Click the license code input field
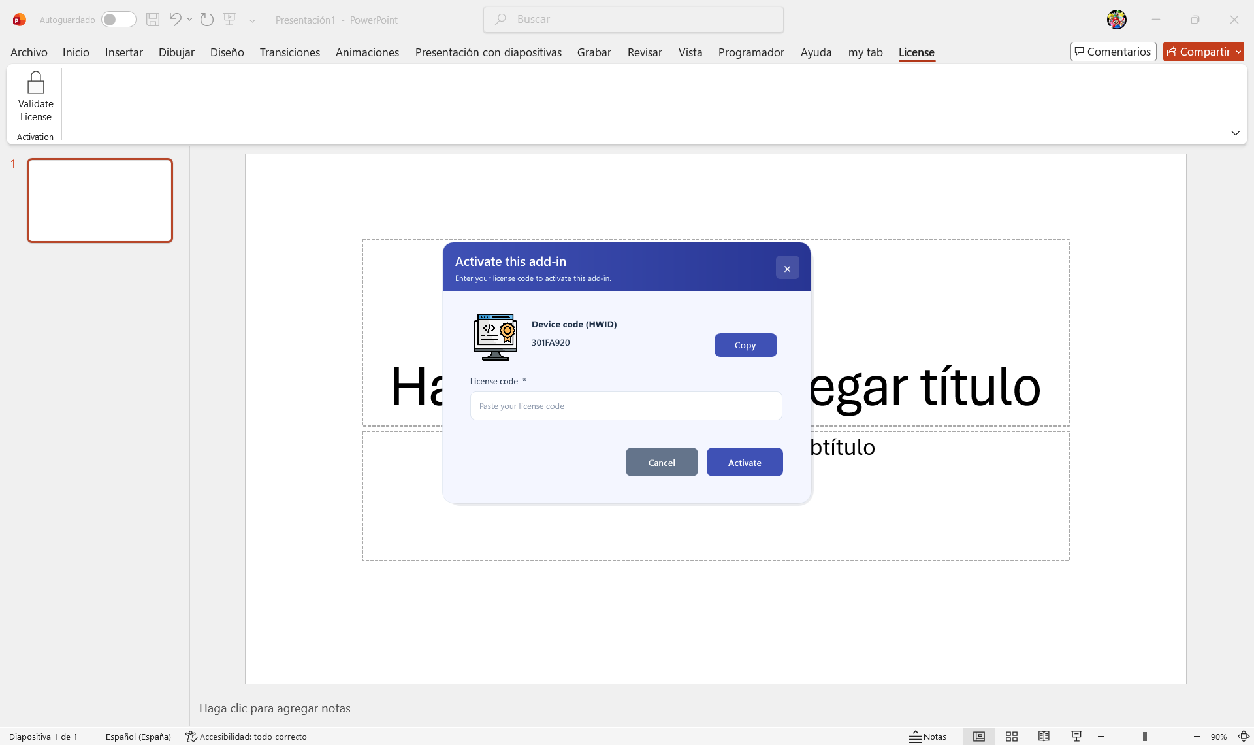The height and width of the screenshot is (745, 1254). click(x=626, y=406)
